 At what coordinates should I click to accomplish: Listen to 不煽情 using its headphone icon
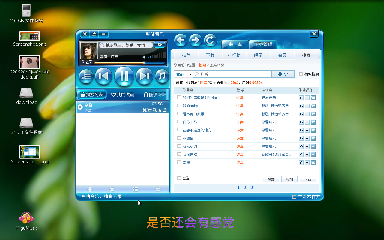click(301, 138)
